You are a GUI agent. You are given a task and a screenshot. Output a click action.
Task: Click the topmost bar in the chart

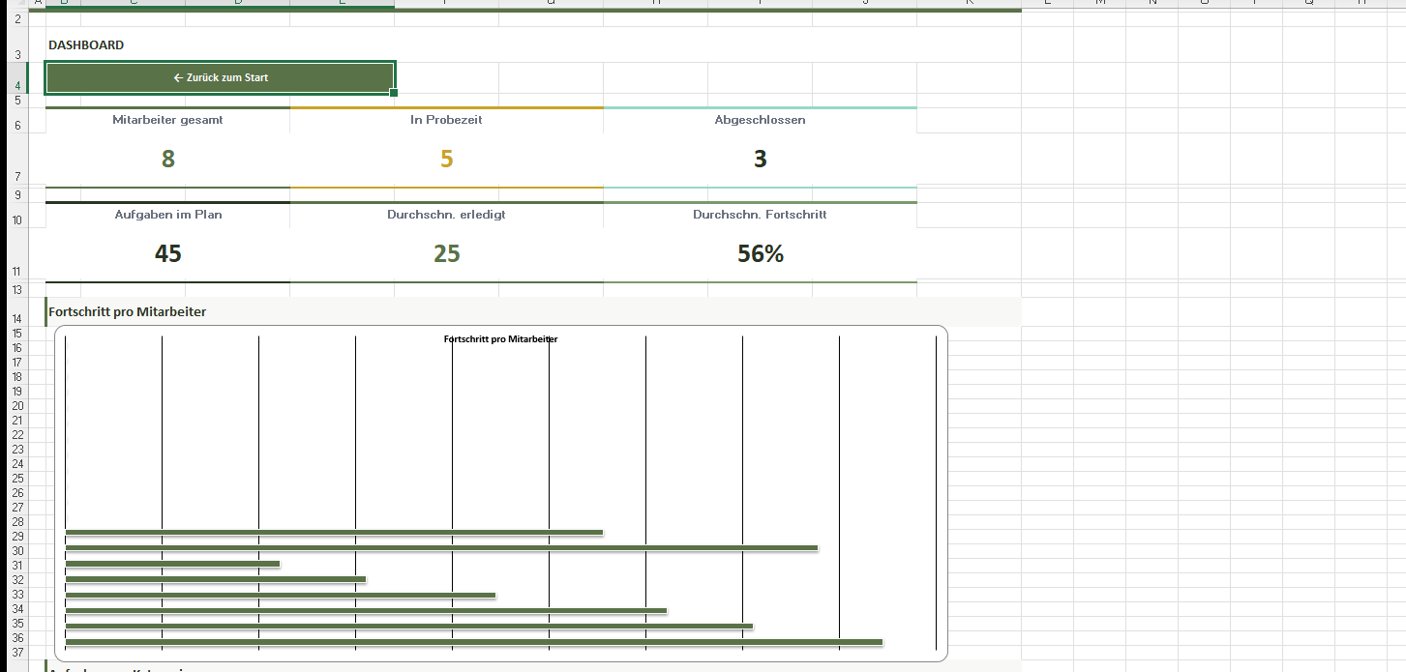point(334,532)
